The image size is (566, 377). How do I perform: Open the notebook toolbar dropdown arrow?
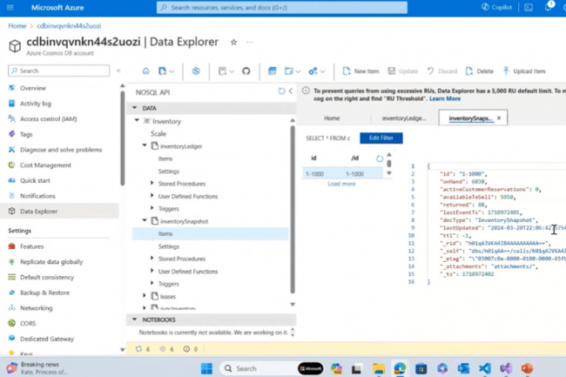pos(232,71)
